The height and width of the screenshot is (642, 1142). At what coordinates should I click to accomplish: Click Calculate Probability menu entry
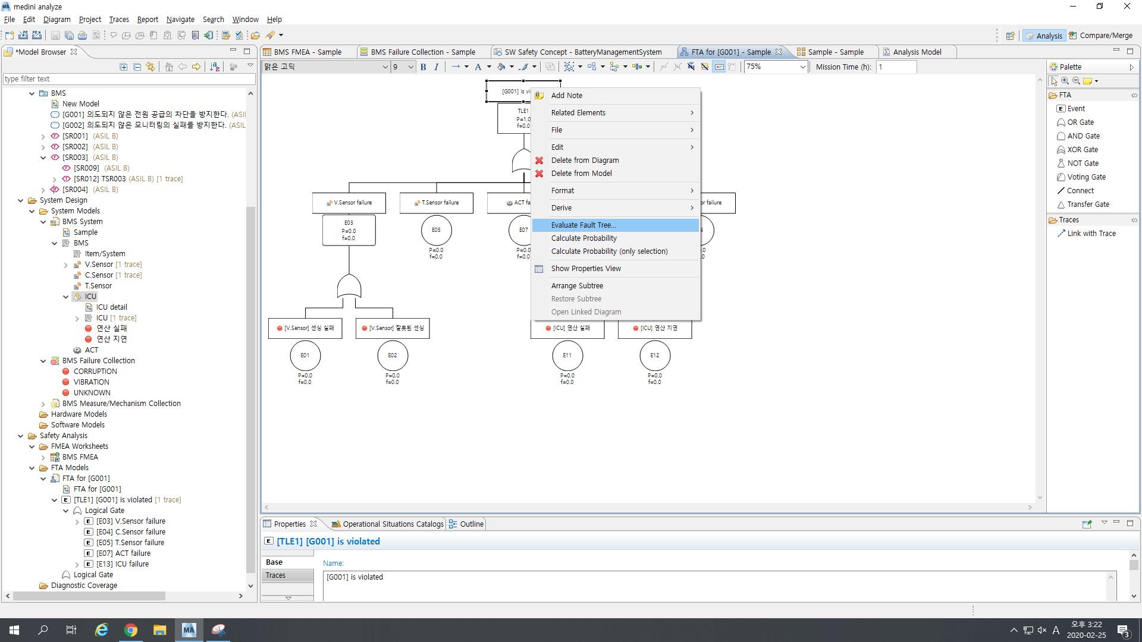point(583,238)
